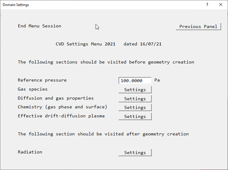Open Radiation Settings
Viewport: 228px width, 170px height.
pyautogui.click(x=135, y=153)
